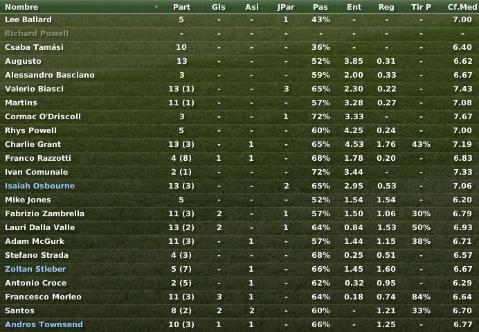Viewport: 479px width, 332px height.
Task: Open Isaiah Osbourne player link
Action: click(39, 186)
